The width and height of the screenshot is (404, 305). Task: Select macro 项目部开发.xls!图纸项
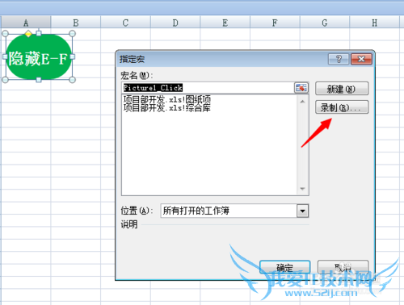[x=167, y=99]
